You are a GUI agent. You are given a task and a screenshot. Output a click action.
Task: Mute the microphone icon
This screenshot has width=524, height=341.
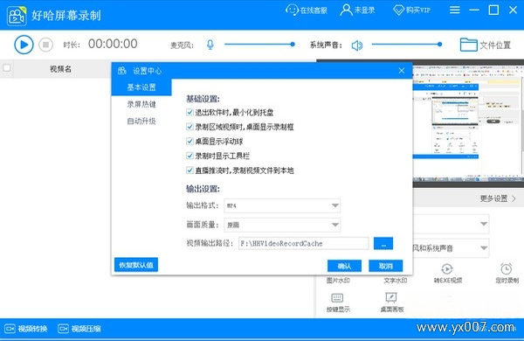(x=210, y=45)
